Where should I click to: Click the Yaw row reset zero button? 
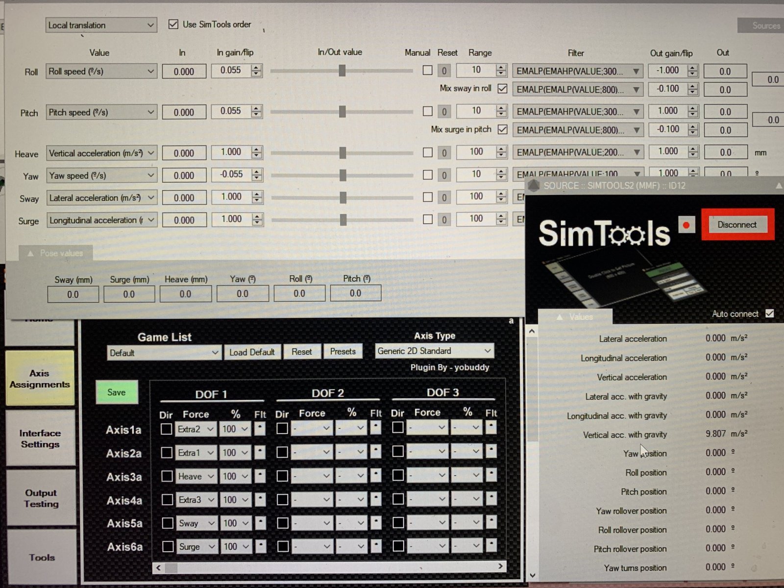444,175
